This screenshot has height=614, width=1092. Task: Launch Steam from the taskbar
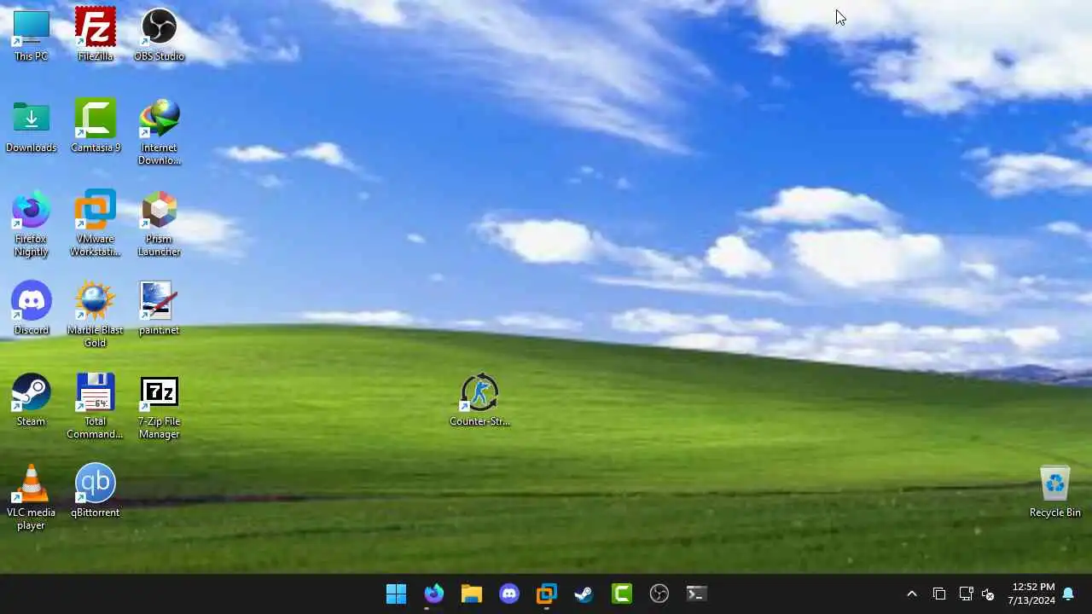click(x=584, y=594)
